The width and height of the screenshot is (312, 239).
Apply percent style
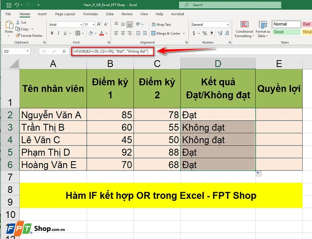[x=205, y=33]
